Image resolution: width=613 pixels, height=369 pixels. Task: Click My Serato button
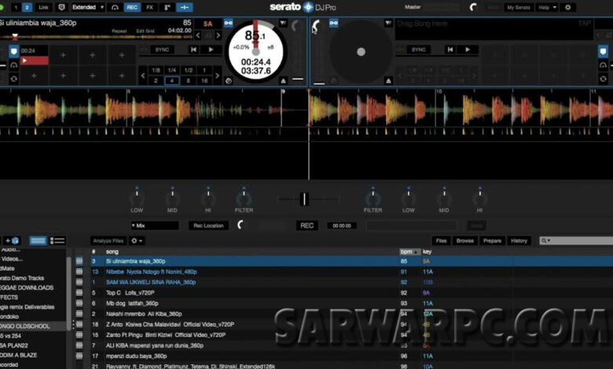519,7
